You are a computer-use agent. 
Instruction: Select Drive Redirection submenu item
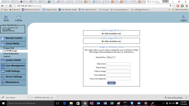pyautogui.click(x=11, y=54)
